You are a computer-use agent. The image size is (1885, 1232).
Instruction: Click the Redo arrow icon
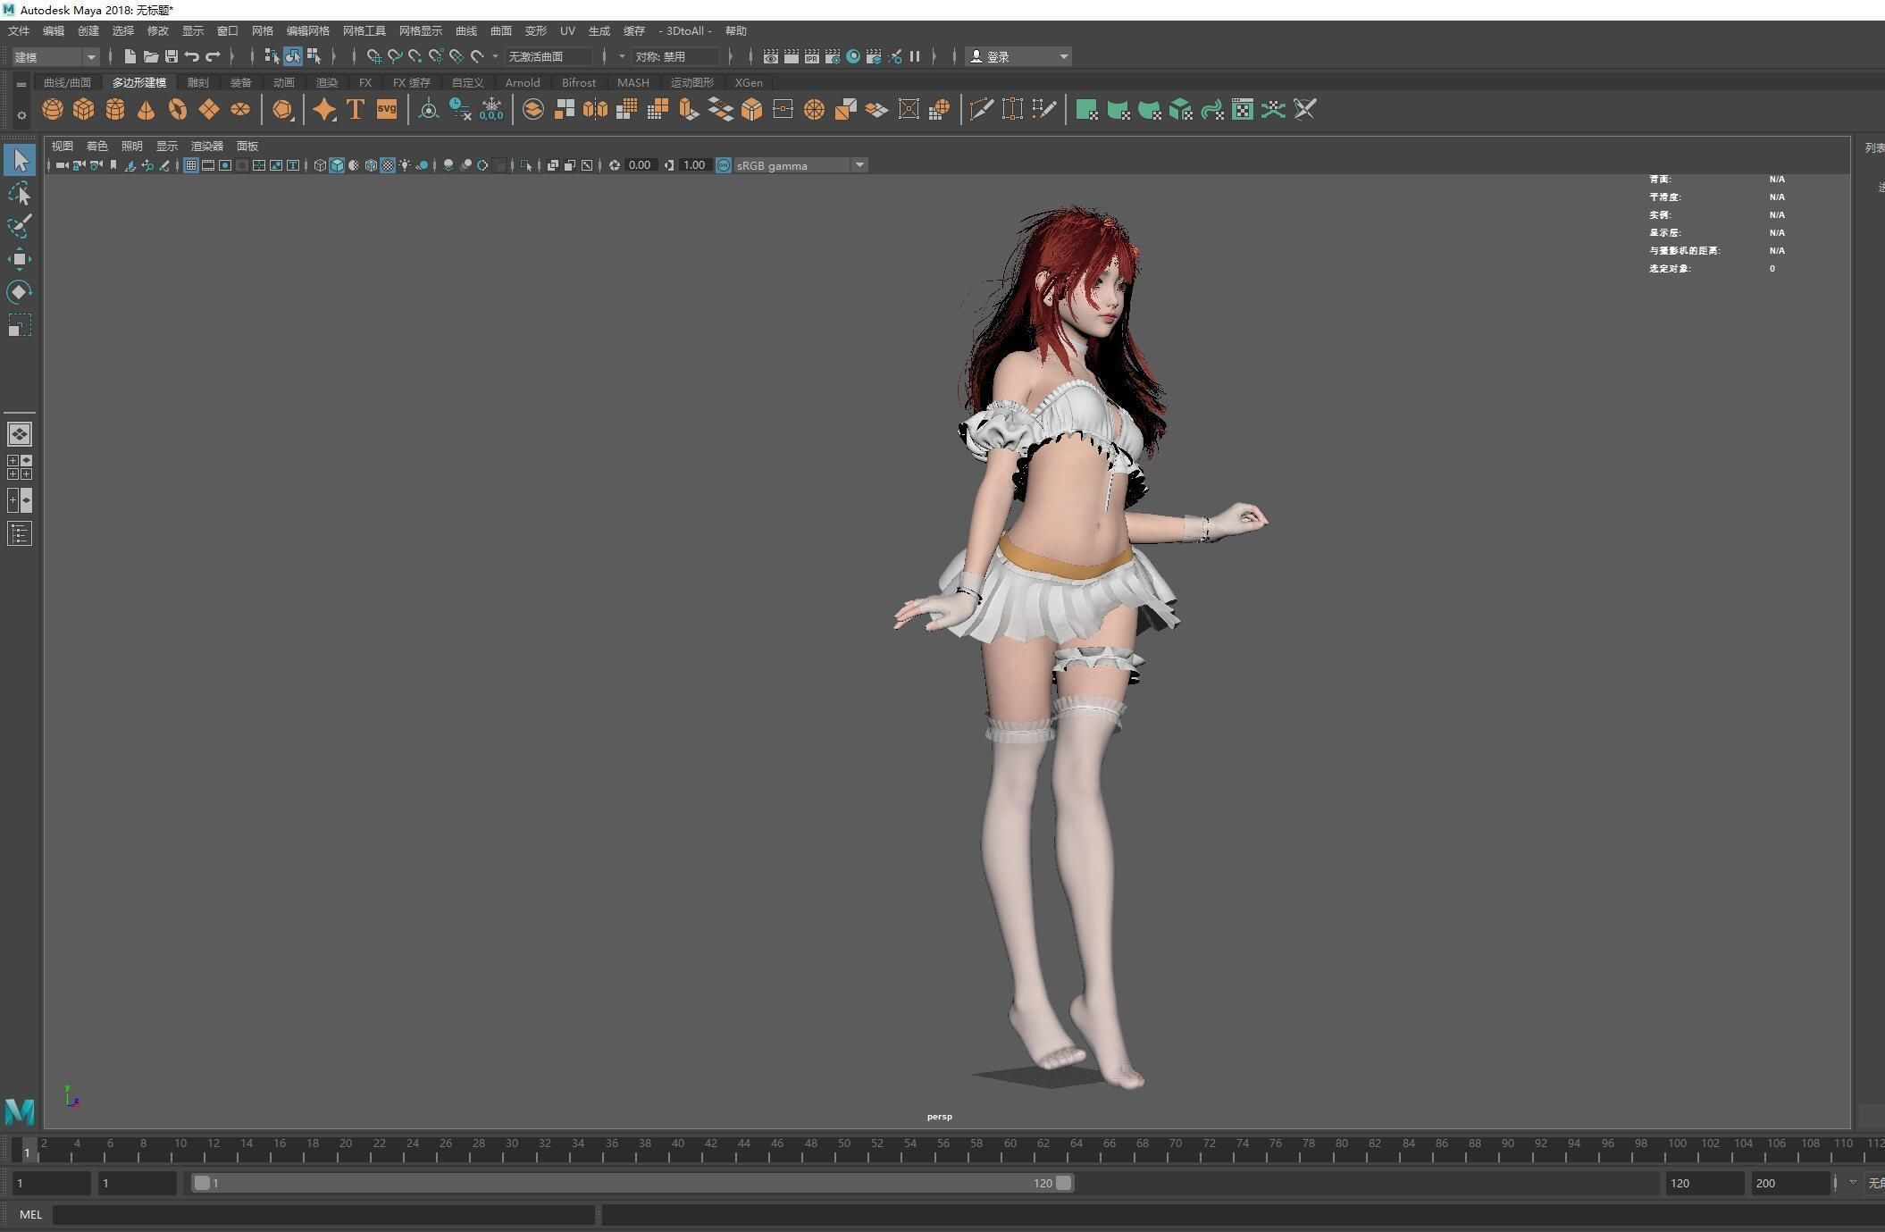pos(213,56)
